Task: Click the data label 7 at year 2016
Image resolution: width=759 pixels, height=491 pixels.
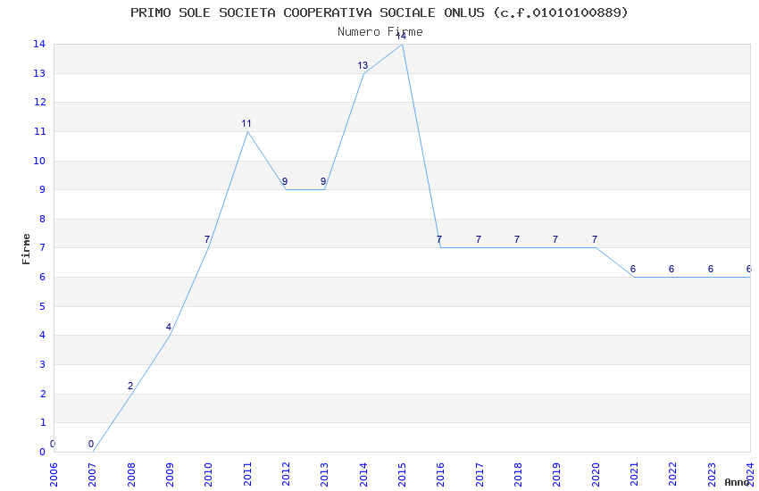Action: click(x=439, y=240)
